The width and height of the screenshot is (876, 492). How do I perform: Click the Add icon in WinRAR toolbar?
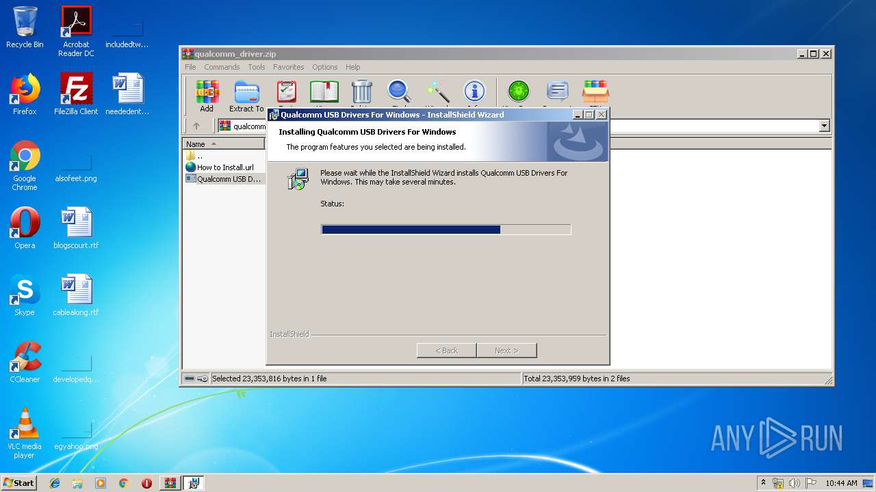[207, 96]
